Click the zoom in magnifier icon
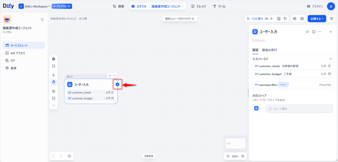The width and height of the screenshot is (338, 162). (x=243, y=156)
